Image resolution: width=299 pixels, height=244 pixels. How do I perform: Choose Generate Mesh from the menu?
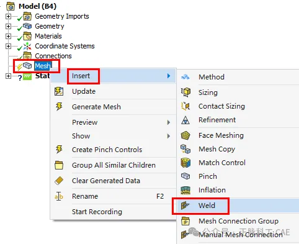click(114, 107)
